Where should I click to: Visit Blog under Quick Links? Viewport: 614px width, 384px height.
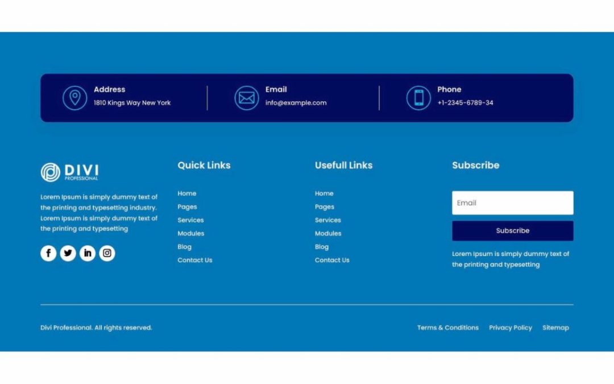pos(184,247)
